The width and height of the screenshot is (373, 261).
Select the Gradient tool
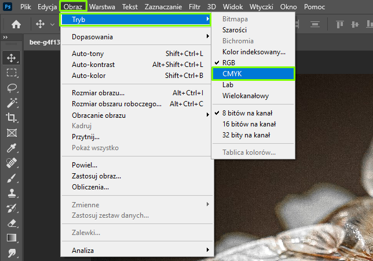click(12, 238)
